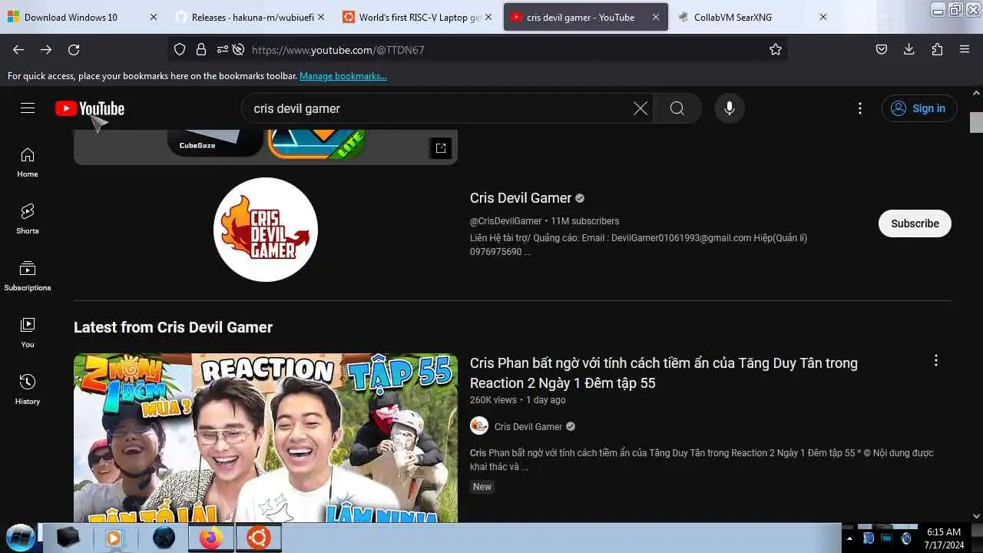Image resolution: width=983 pixels, height=553 pixels.
Task: Switch to World's first RISC-V Laptop tab
Action: pos(418,17)
